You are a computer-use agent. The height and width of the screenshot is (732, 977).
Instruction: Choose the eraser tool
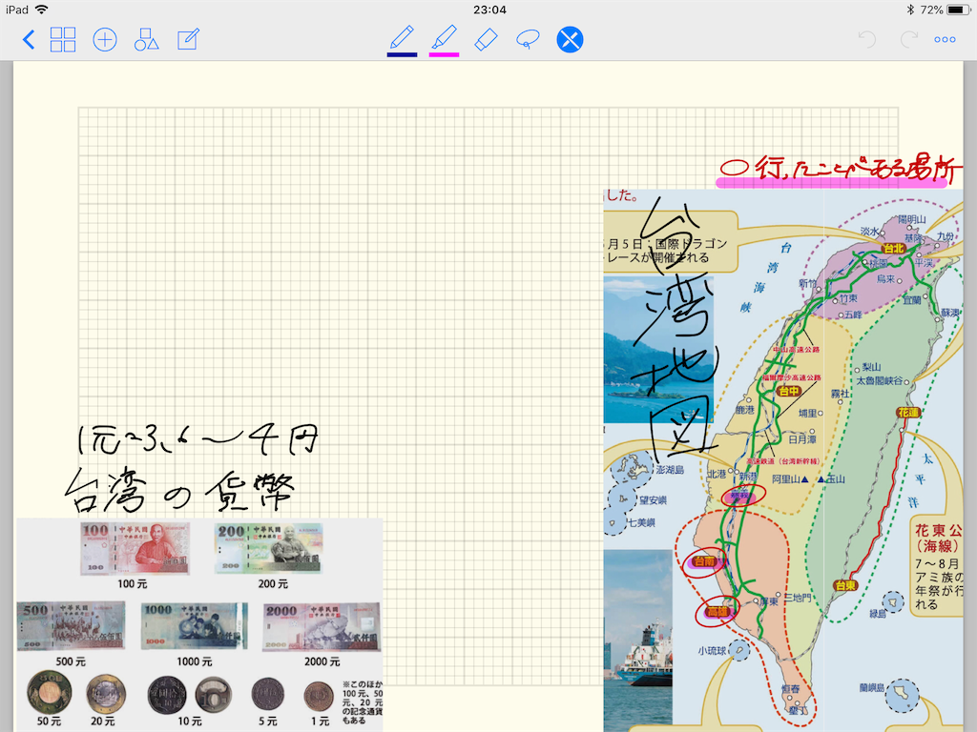pyautogui.click(x=486, y=40)
